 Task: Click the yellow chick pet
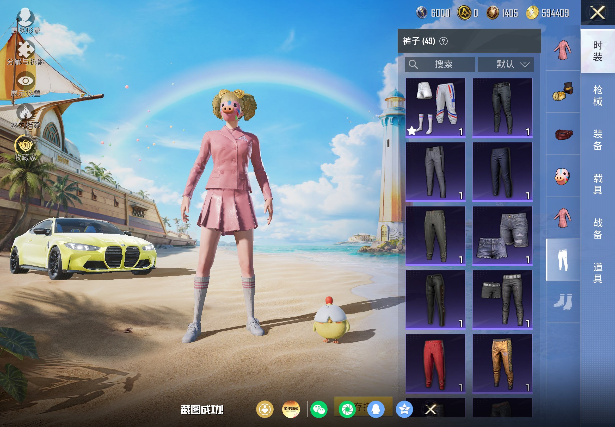(x=331, y=320)
